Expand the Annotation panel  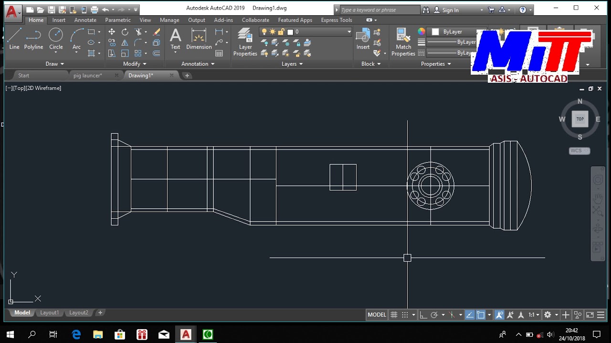coord(198,64)
